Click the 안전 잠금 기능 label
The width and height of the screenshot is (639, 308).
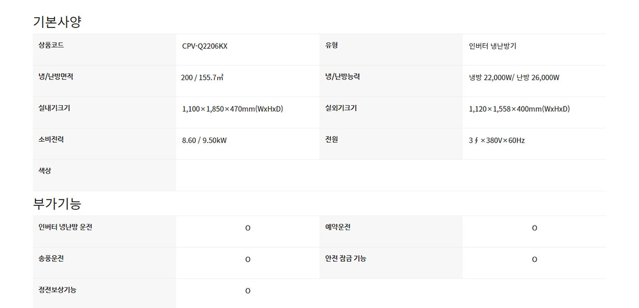point(345,258)
